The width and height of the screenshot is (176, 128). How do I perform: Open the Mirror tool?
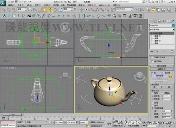point(137,10)
